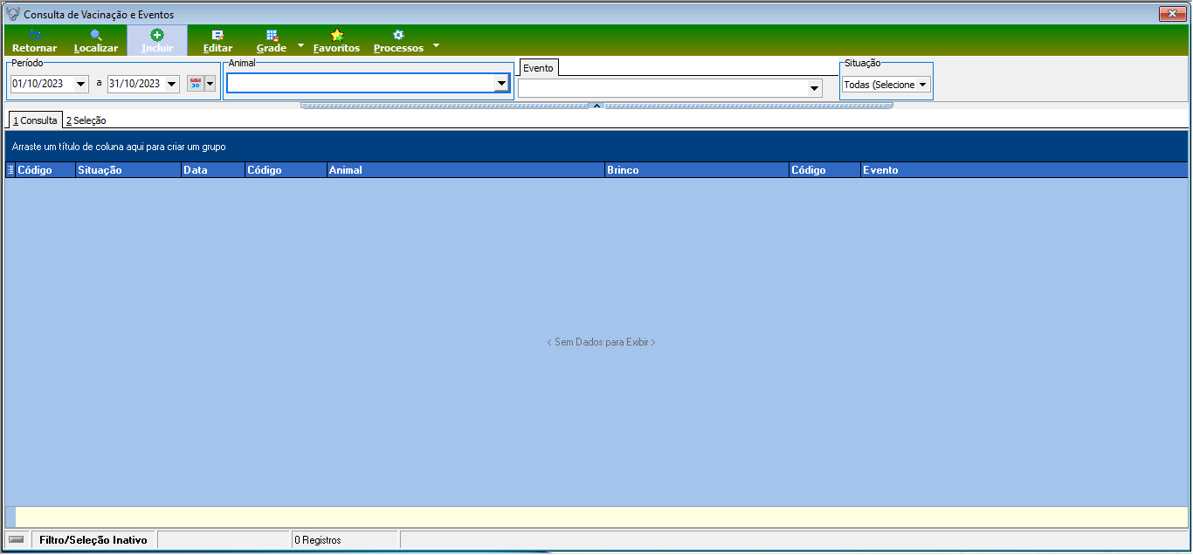1193x555 pixels.
Task: Sort by animal Código column header
Action: (286, 170)
